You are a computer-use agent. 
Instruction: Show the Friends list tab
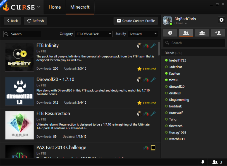[x=186, y=33]
